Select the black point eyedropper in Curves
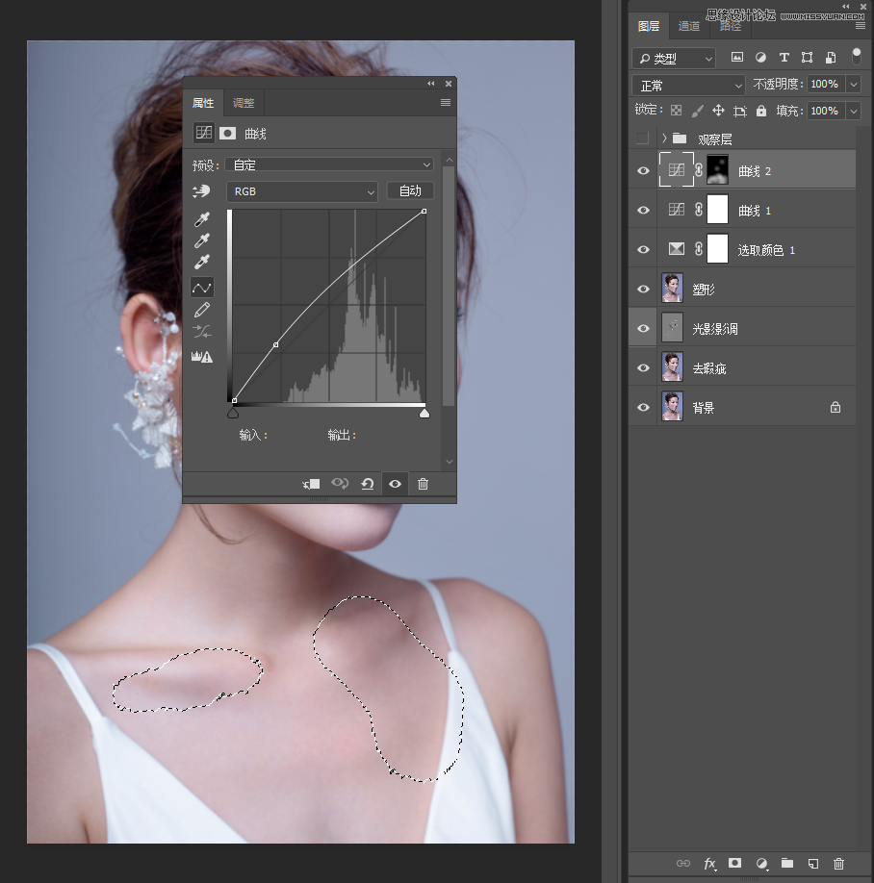Image resolution: width=874 pixels, height=883 pixels. [x=202, y=220]
